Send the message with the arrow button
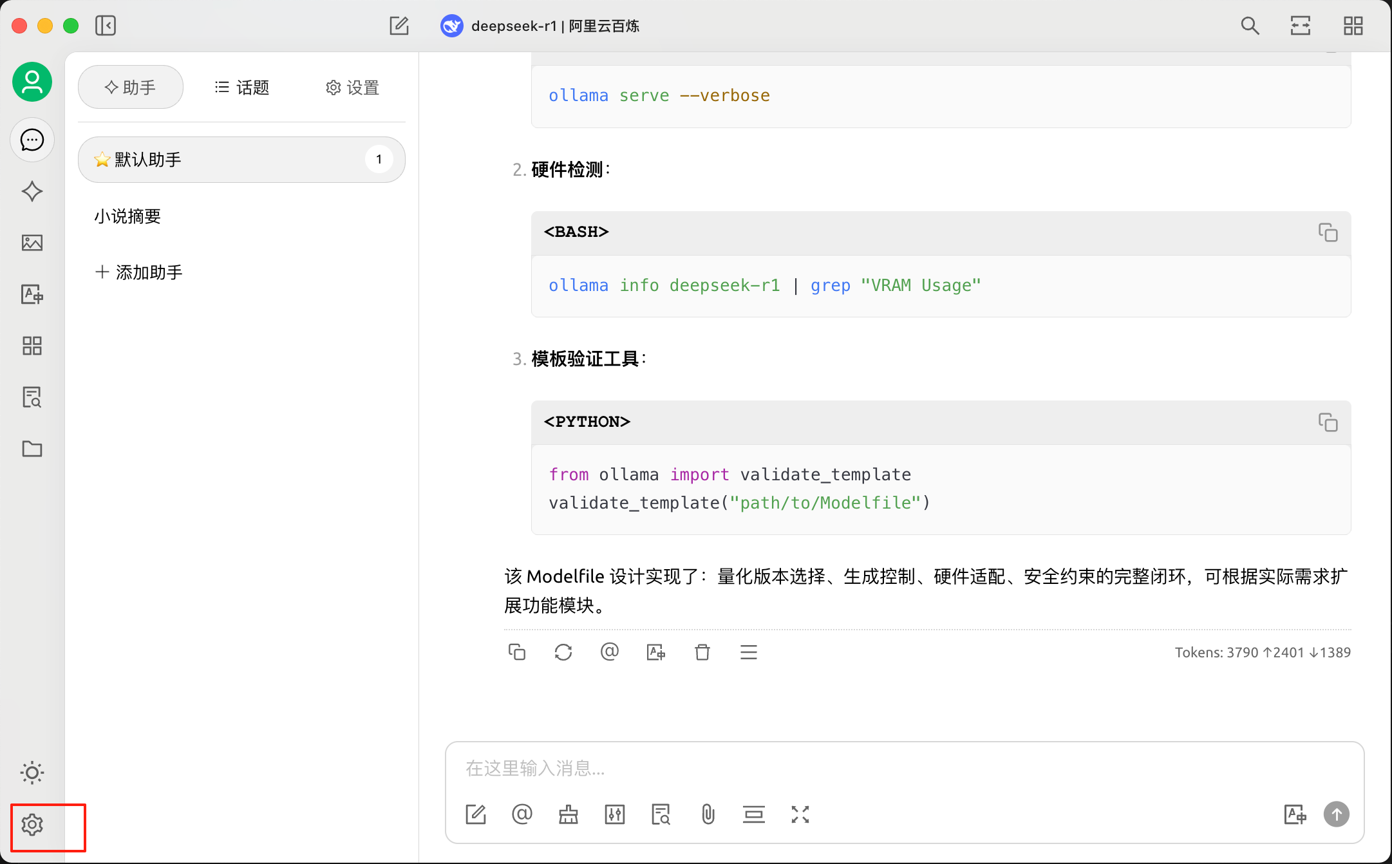This screenshot has width=1392, height=864. pyautogui.click(x=1337, y=814)
